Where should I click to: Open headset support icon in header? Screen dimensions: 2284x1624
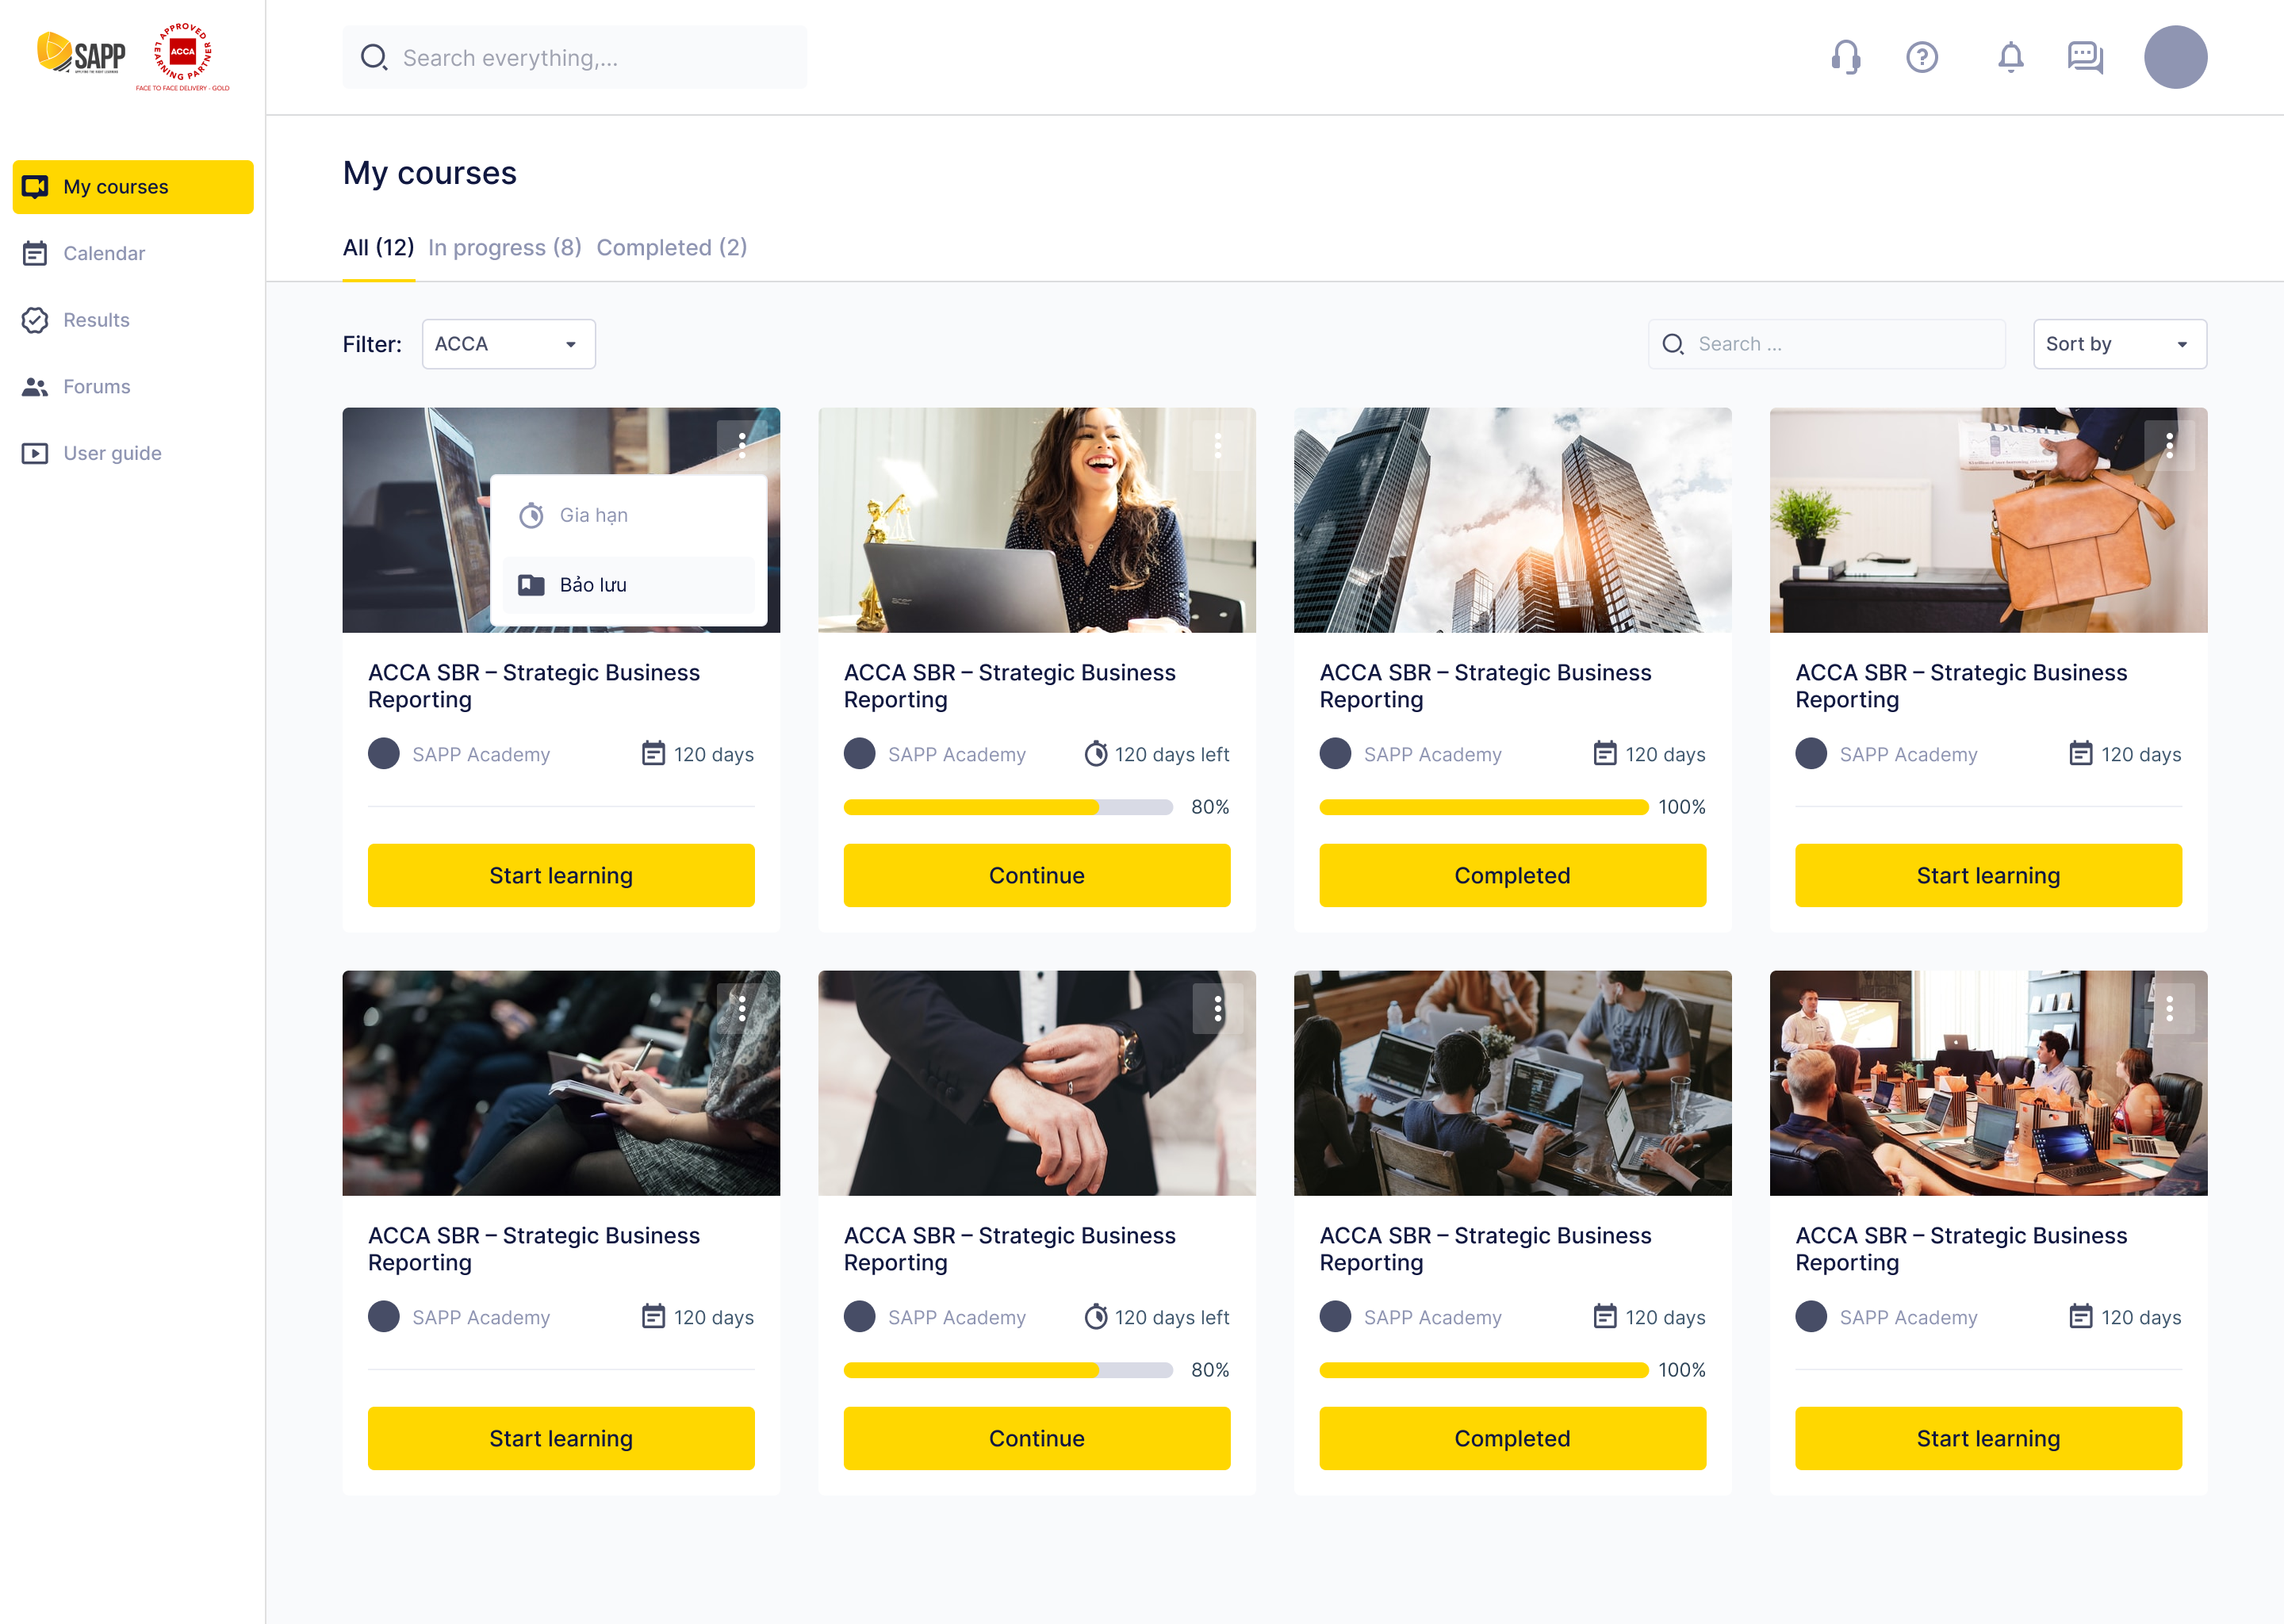click(x=1846, y=58)
